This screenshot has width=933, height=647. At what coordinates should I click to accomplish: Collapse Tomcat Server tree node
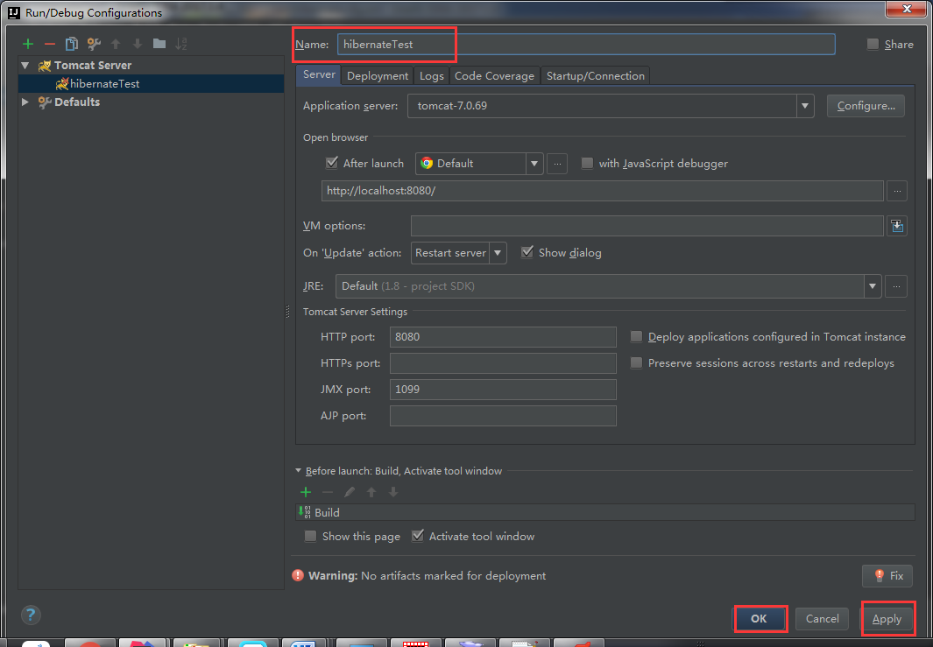pos(25,66)
